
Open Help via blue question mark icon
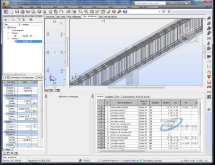pyautogui.click(x=125, y=12)
